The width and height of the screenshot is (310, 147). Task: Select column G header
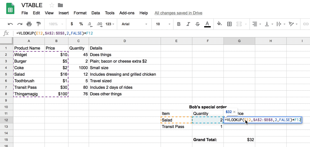pyautogui.click(x=239, y=41)
